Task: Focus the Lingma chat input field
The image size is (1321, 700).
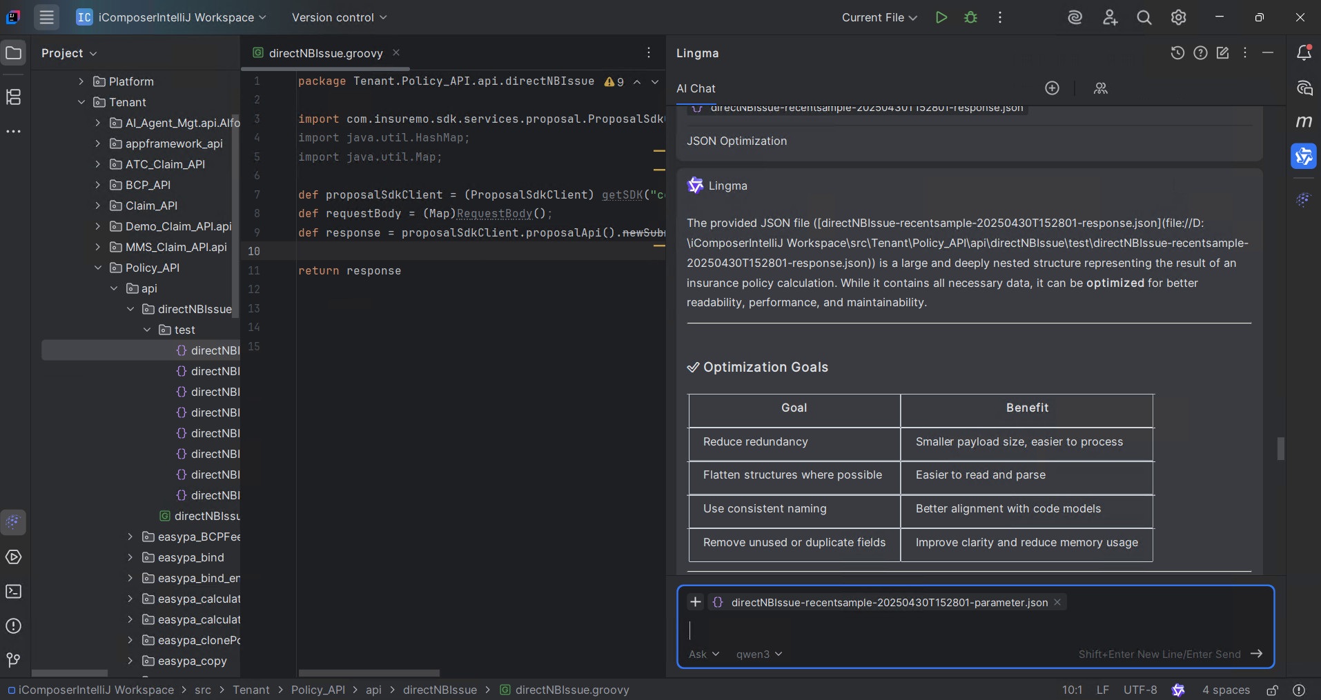Action: point(975,630)
